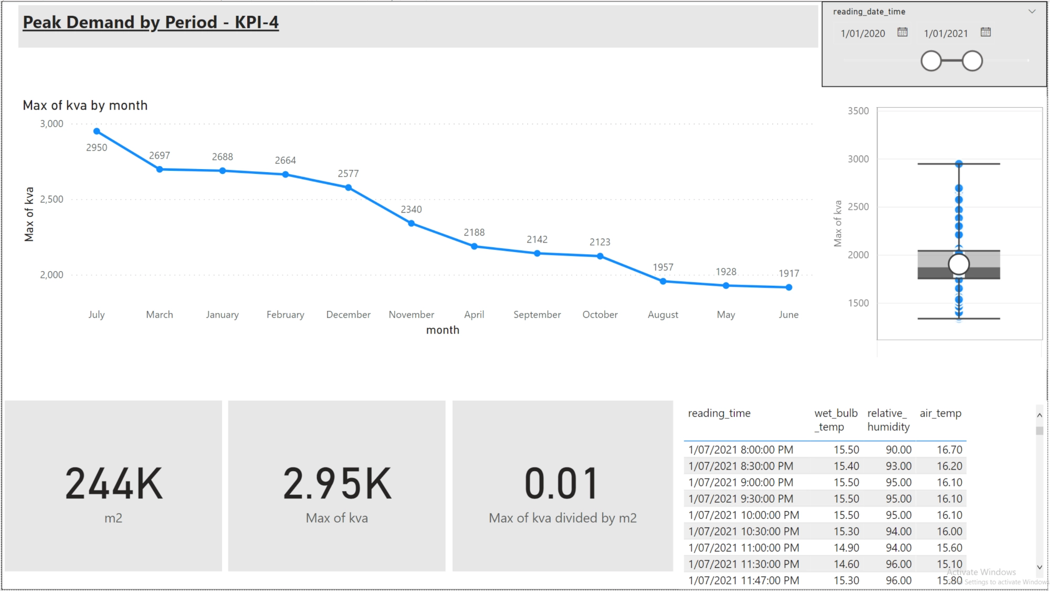Click air_temp value 16.20
Screen dimensions: 1050x592
[950, 466]
